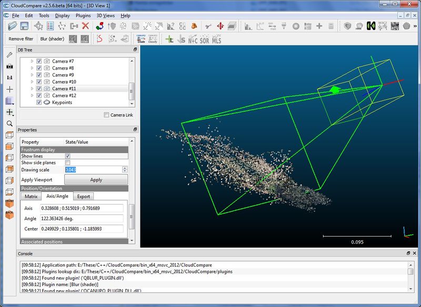Uncheck the Camera #12 visibility checkbox
This screenshot has width=421, height=307.
click(39, 96)
